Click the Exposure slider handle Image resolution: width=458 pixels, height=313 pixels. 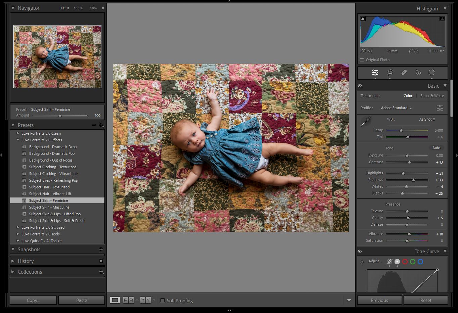tap(407, 155)
